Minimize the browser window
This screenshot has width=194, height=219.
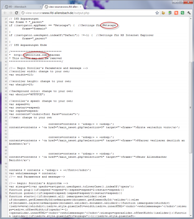(176, 2)
